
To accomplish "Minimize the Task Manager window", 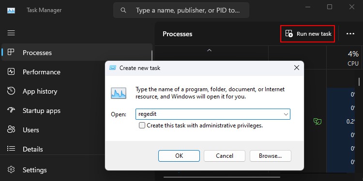I will point(308,7).
